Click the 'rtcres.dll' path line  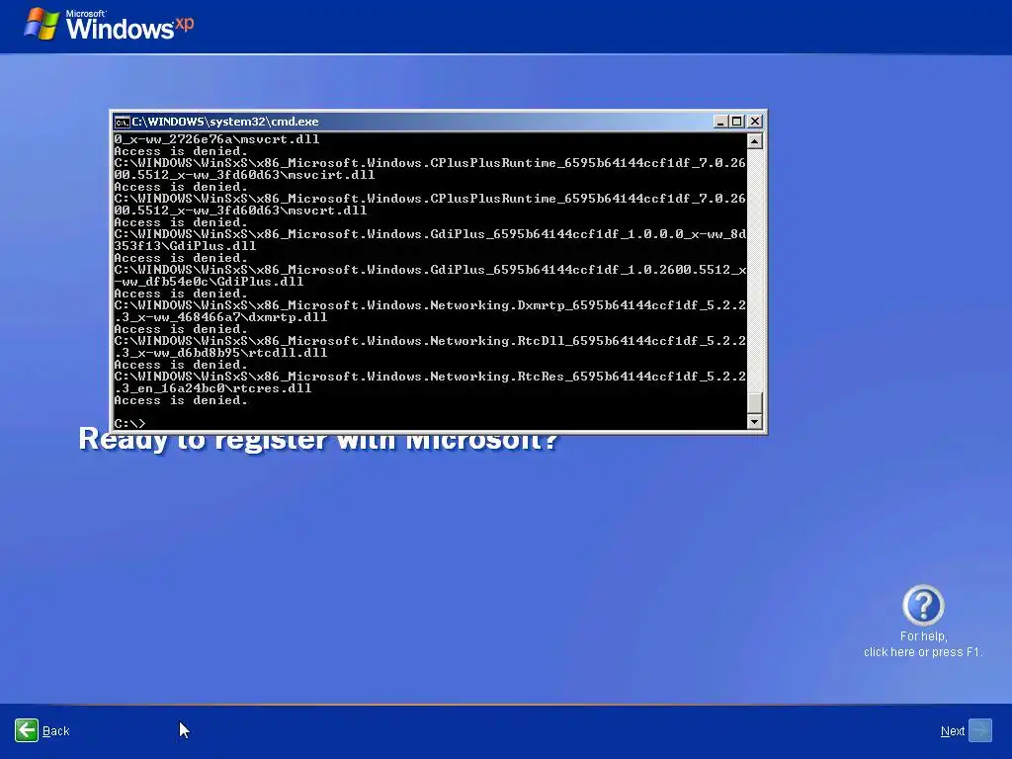tap(212, 387)
